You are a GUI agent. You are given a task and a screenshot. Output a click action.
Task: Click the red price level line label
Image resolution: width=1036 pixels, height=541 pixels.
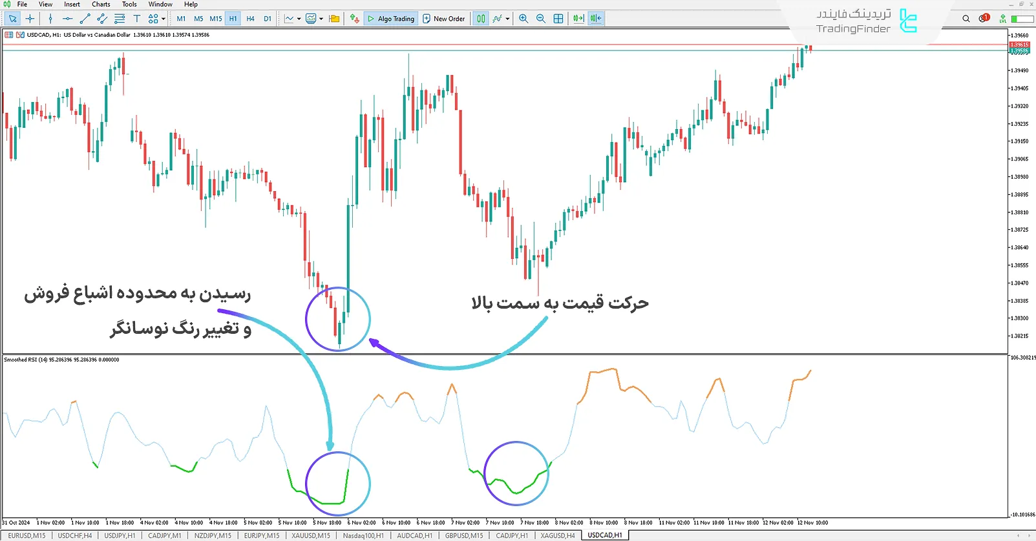tap(1019, 45)
